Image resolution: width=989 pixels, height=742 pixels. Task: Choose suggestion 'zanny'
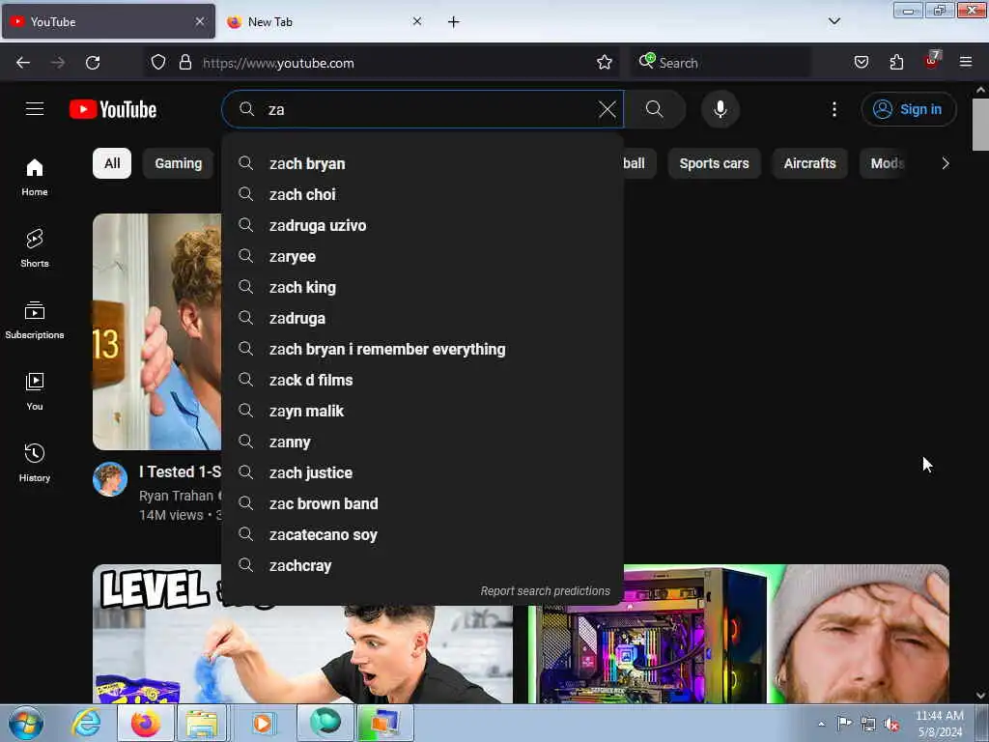(423, 442)
